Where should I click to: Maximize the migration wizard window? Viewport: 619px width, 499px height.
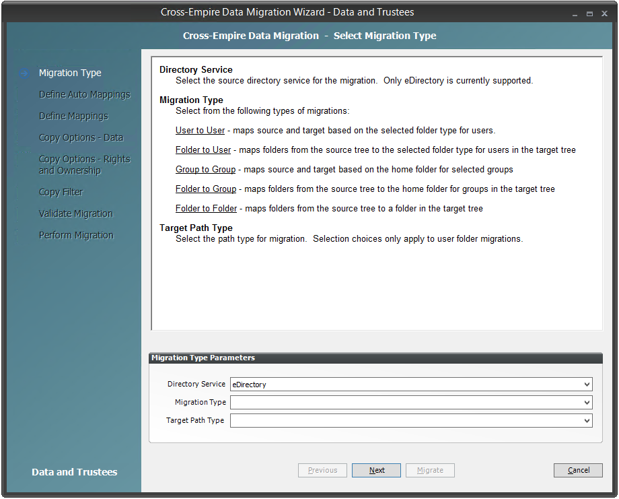[x=589, y=14]
